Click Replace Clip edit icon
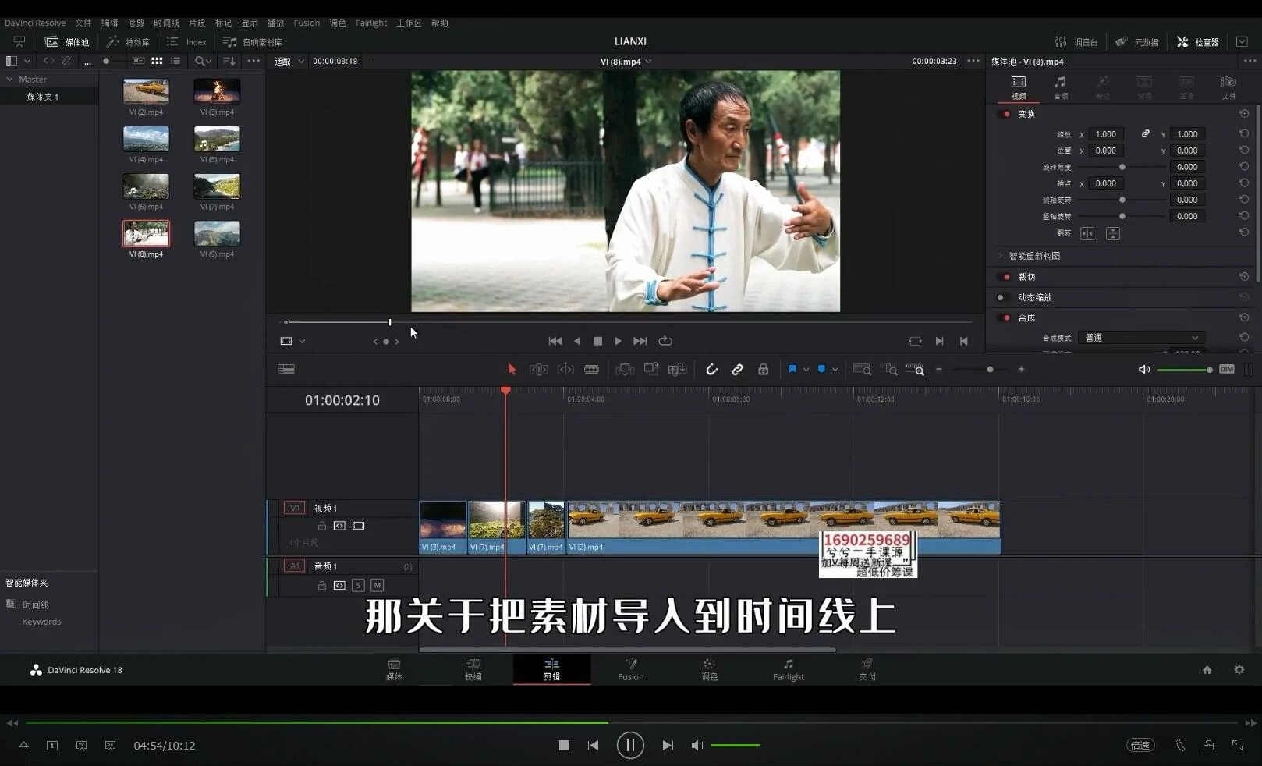This screenshot has width=1262, height=766. tap(677, 369)
